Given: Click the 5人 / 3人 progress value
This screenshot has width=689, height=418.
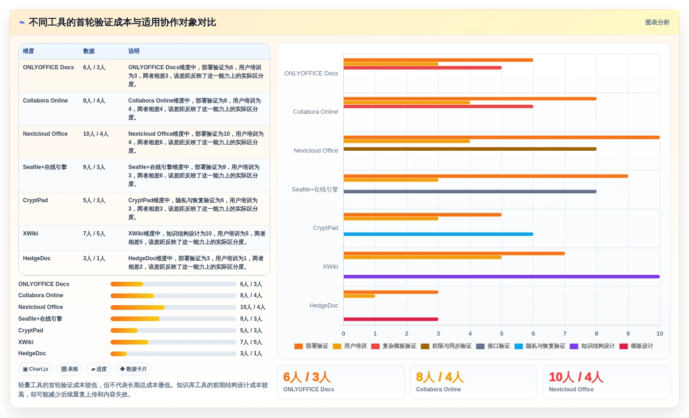Looking at the screenshot, I should (x=251, y=330).
